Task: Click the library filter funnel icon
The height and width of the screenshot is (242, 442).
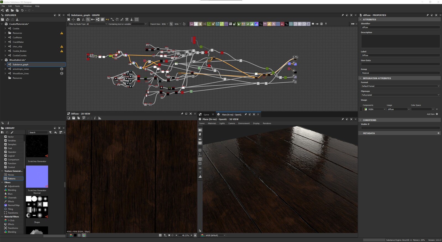Action: pos(50,132)
